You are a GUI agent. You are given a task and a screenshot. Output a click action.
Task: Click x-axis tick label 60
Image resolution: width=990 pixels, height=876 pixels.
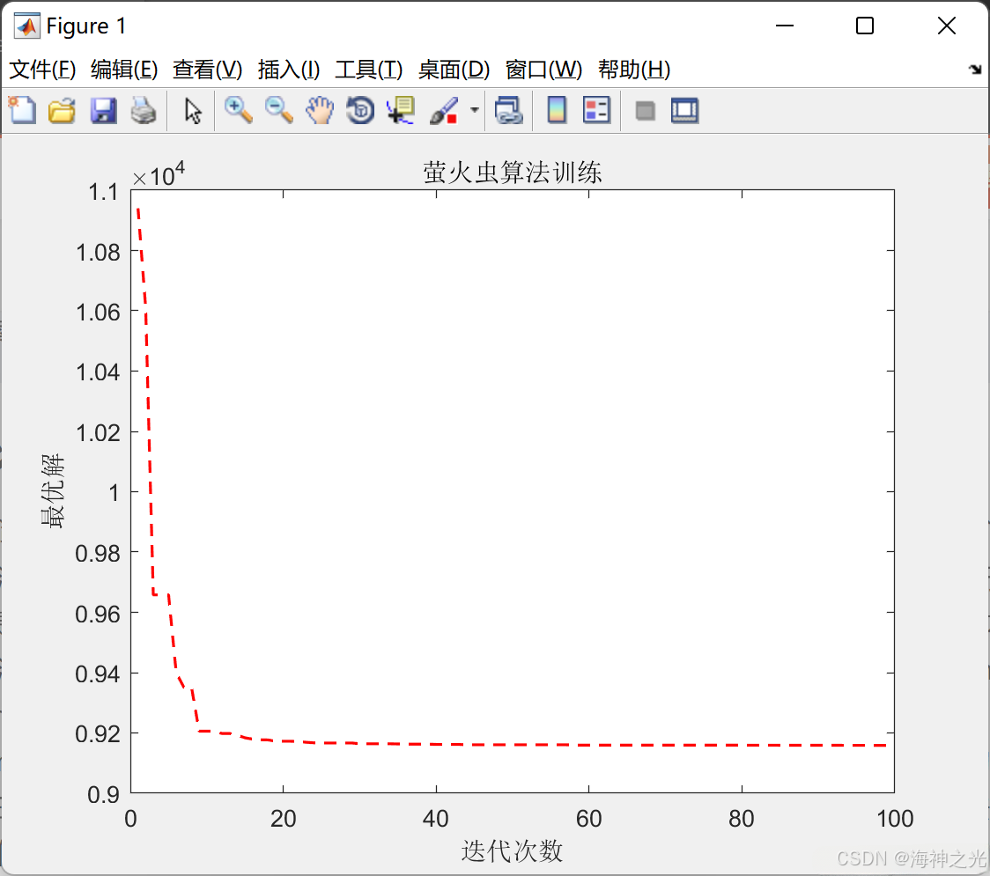click(588, 819)
